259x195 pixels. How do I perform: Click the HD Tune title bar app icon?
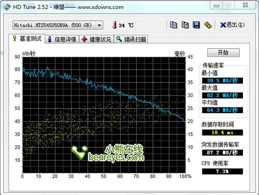tap(7, 7)
